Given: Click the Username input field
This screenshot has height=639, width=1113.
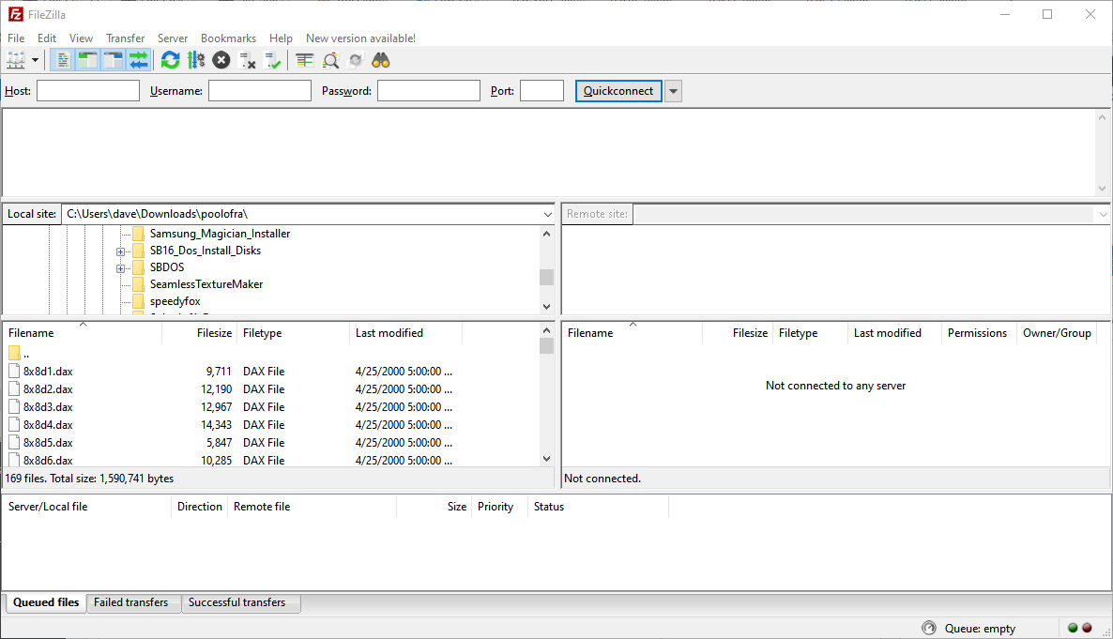Looking at the screenshot, I should 260,91.
